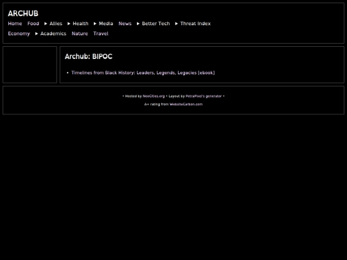347x260 pixels.
Task: Expand the Health disclosure arrow
Action: click(x=69, y=24)
